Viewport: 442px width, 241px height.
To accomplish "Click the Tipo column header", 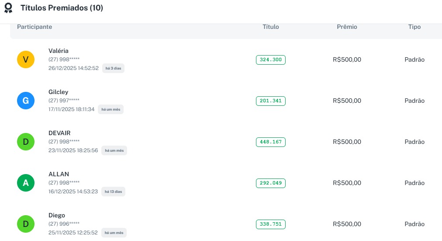I will [x=414, y=27].
